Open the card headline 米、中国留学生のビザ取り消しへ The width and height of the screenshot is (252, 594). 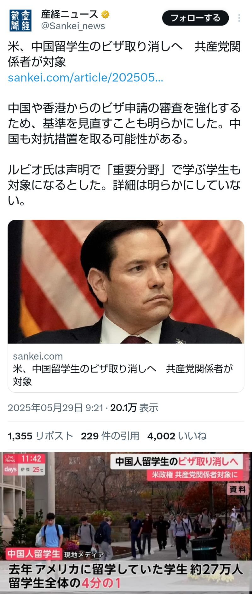pyautogui.click(x=123, y=375)
